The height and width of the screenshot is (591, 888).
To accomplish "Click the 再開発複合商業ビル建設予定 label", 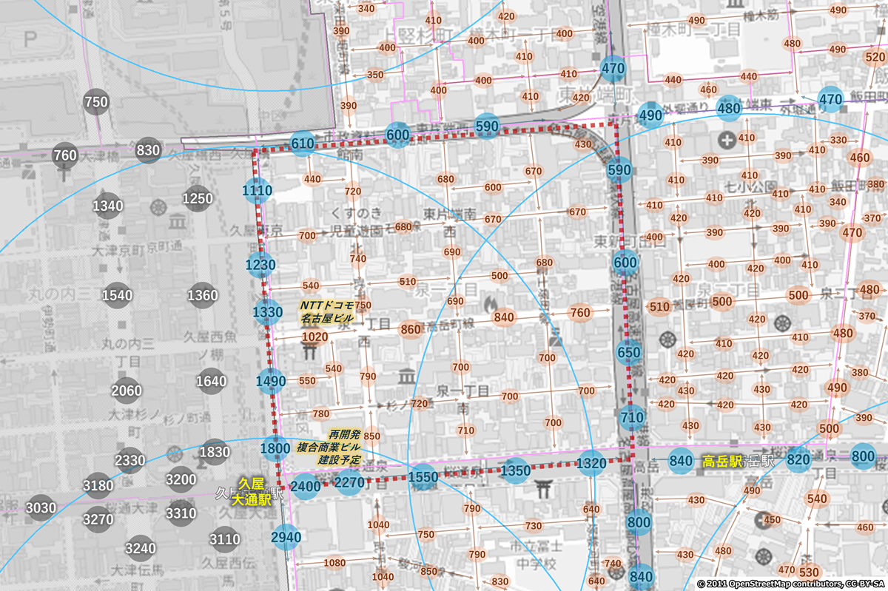I will [329, 447].
